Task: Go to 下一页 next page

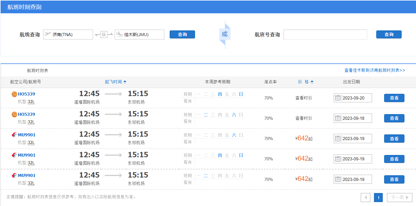Action: (x=400, y=198)
